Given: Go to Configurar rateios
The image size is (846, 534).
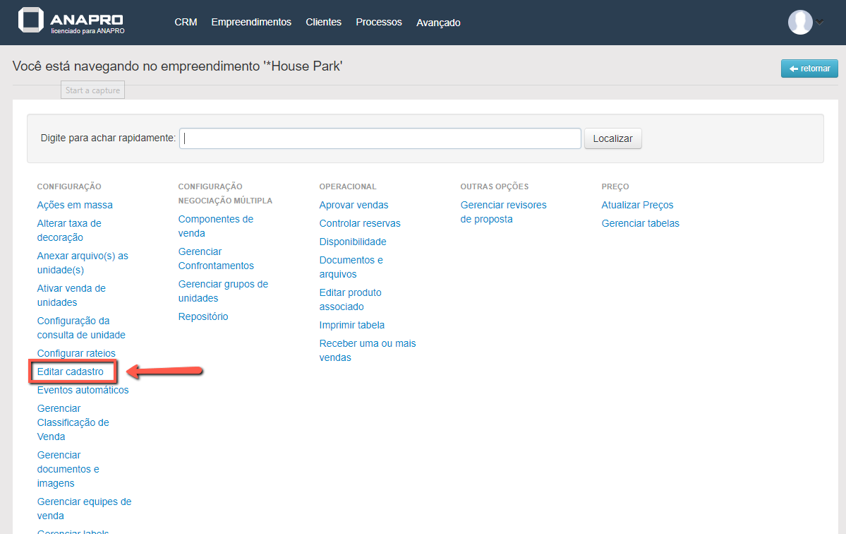Looking at the screenshot, I should click(76, 353).
